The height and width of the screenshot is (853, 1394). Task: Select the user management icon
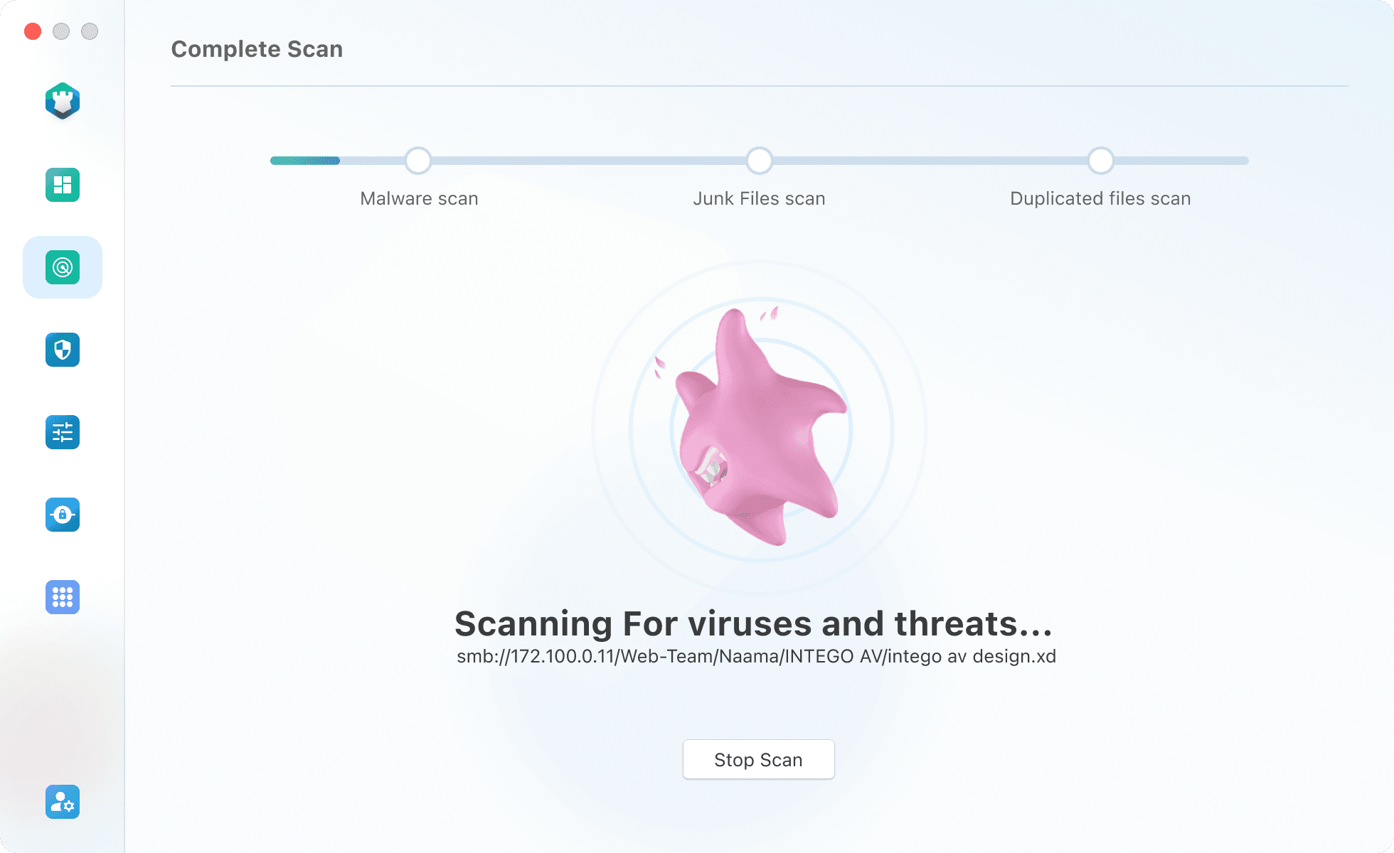[x=62, y=803]
